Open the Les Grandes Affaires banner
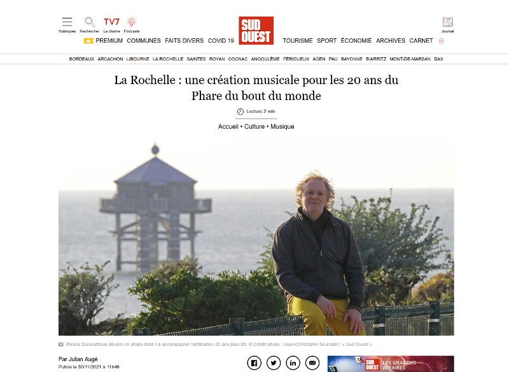Viewport: 509px width, 372px height. [x=391, y=364]
